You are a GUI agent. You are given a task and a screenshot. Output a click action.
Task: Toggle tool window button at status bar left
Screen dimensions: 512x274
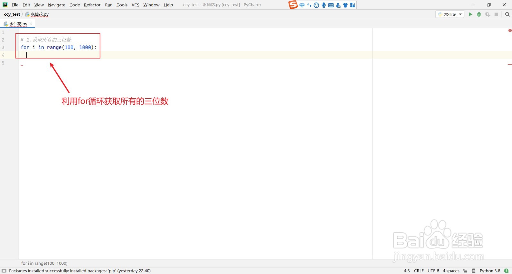4,271
